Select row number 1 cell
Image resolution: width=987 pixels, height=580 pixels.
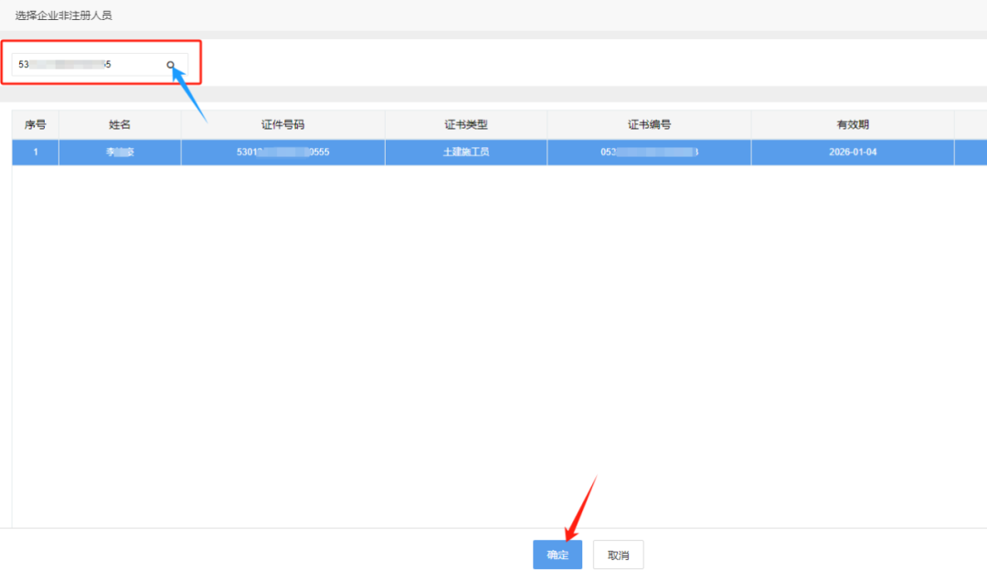(x=36, y=153)
